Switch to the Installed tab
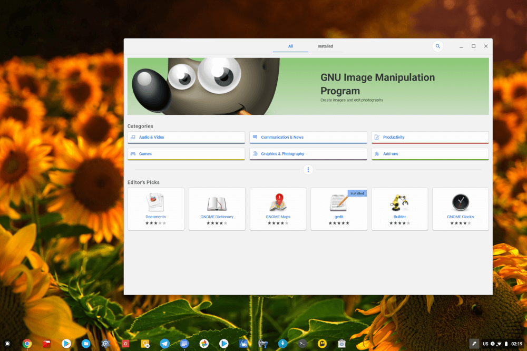Screen dimensions: 527x351 pos(325,46)
